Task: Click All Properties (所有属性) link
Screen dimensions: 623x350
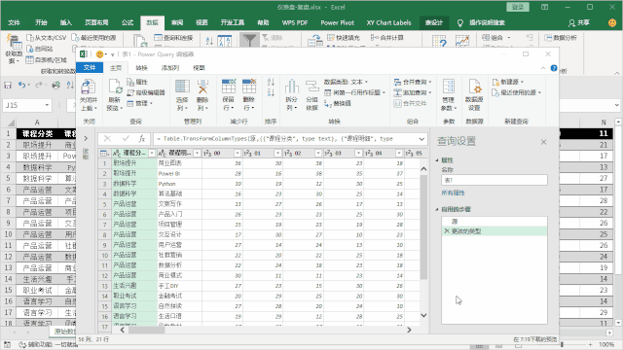Action: pos(453,192)
